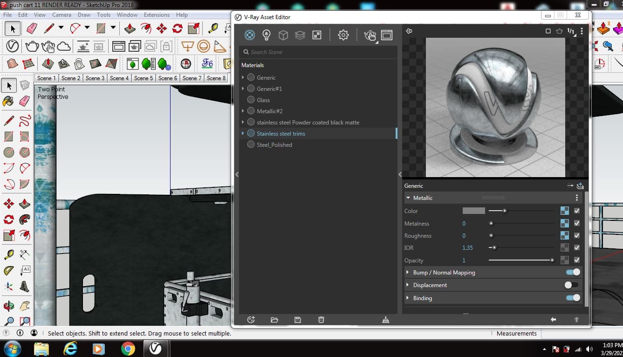Expand the Binding section
The image size is (623, 357).
(x=408, y=298)
